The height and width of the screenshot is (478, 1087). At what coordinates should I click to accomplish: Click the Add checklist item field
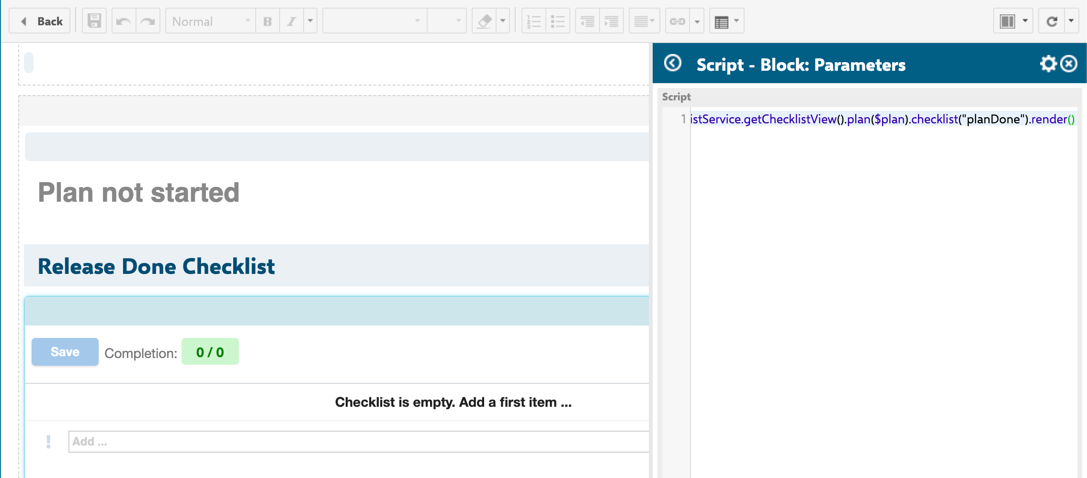pyautogui.click(x=359, y=442)
